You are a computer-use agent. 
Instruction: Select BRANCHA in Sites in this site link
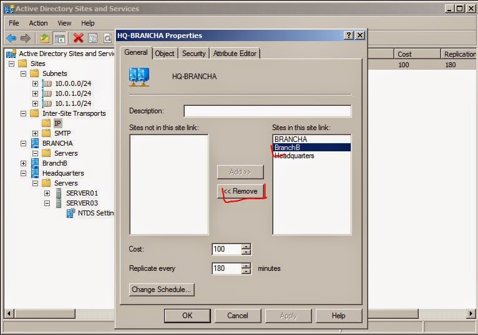pyautogui.click(x=312, y=139)
